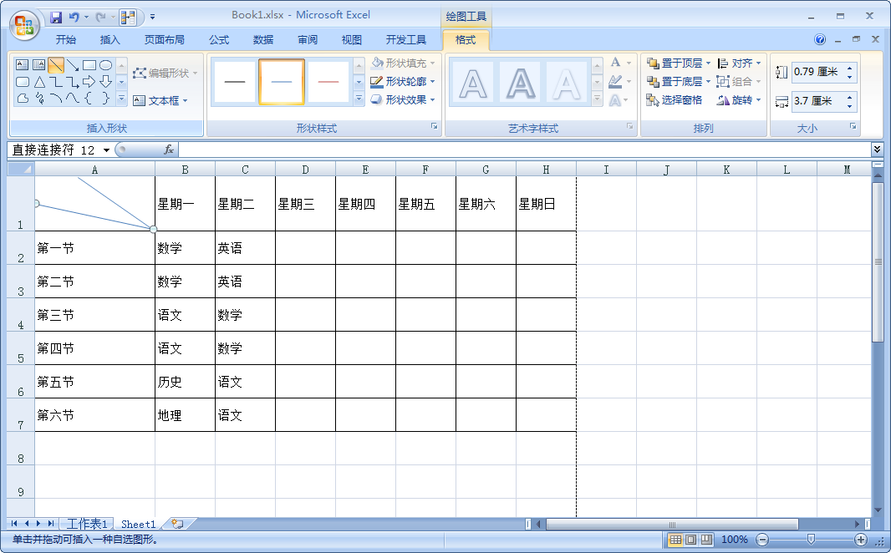Click the horizontal scrollbar thumb
Image resolution: width=891 pixels, height=553 pixels.
point(672,524)
